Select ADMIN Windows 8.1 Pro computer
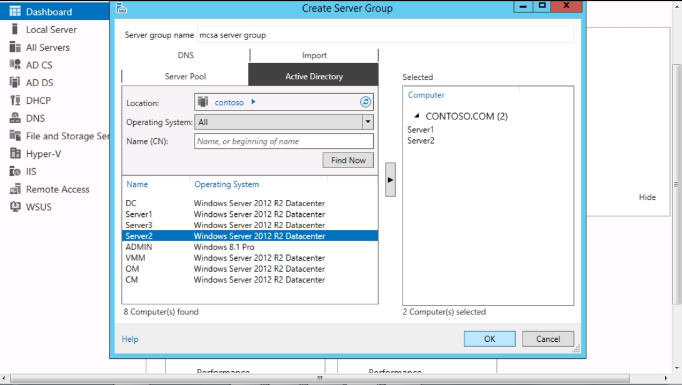 pyautogui.click(x=249, y=247)
